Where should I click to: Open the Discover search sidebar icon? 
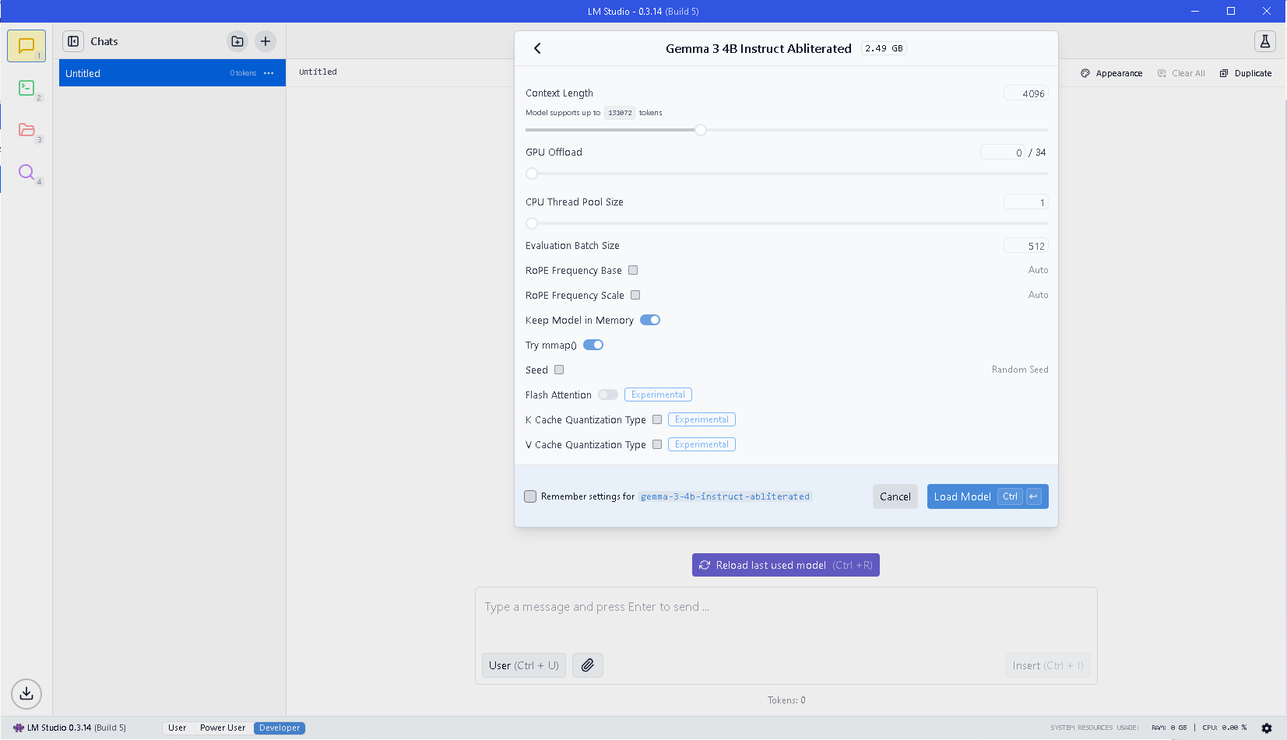[26, 172]
